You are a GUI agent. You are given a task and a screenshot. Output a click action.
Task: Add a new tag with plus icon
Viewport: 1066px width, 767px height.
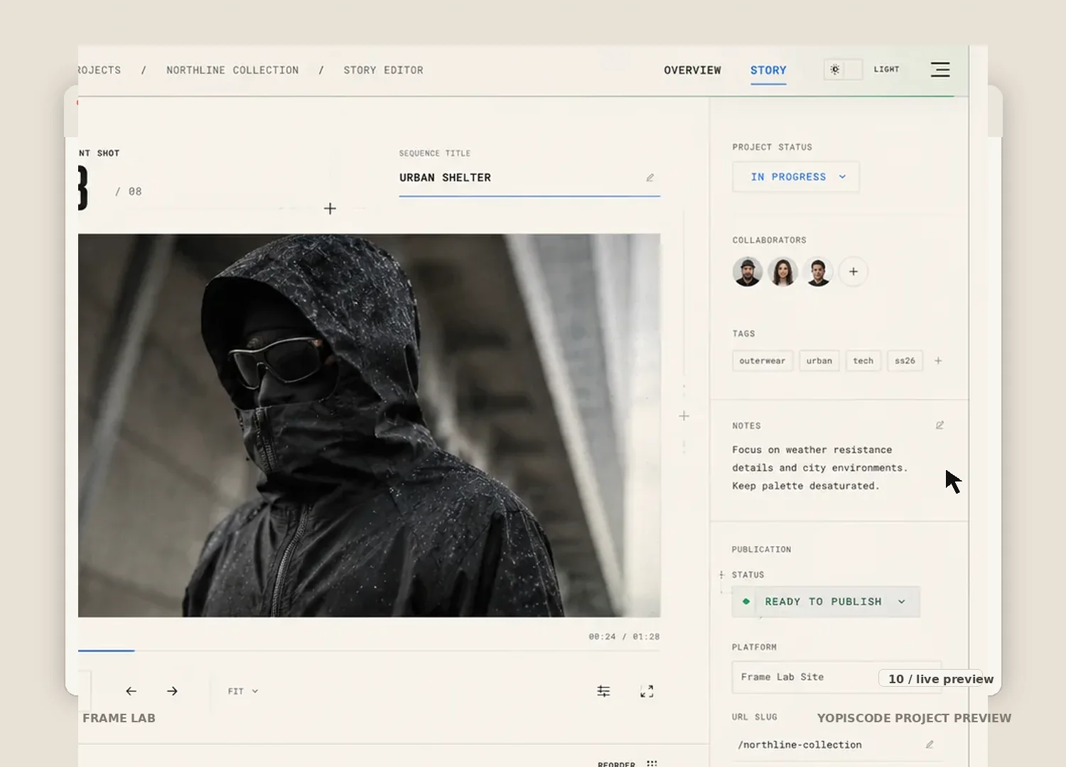(938, 361)
